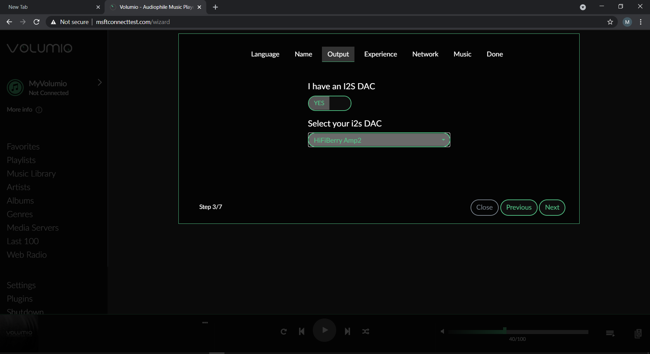Open Media Servers in the sidebar
This screenshot has height=354, width=650.
pos(32,228)
